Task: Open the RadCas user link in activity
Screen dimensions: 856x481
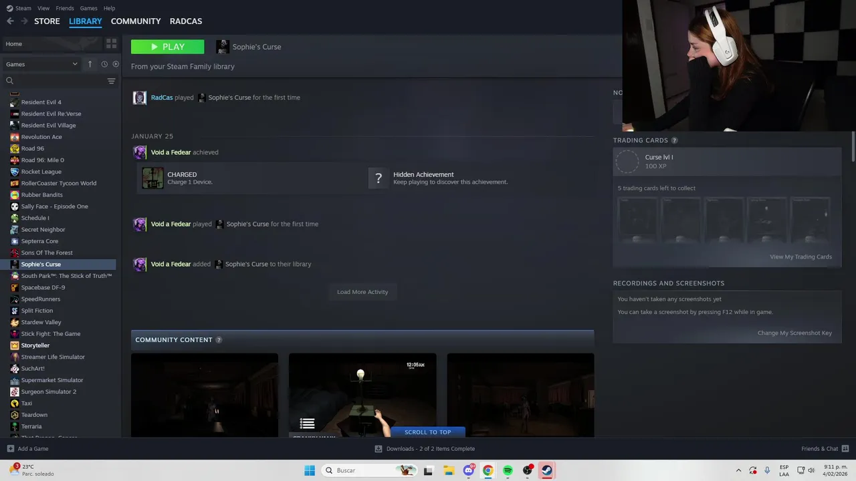Action: point(162,98)
